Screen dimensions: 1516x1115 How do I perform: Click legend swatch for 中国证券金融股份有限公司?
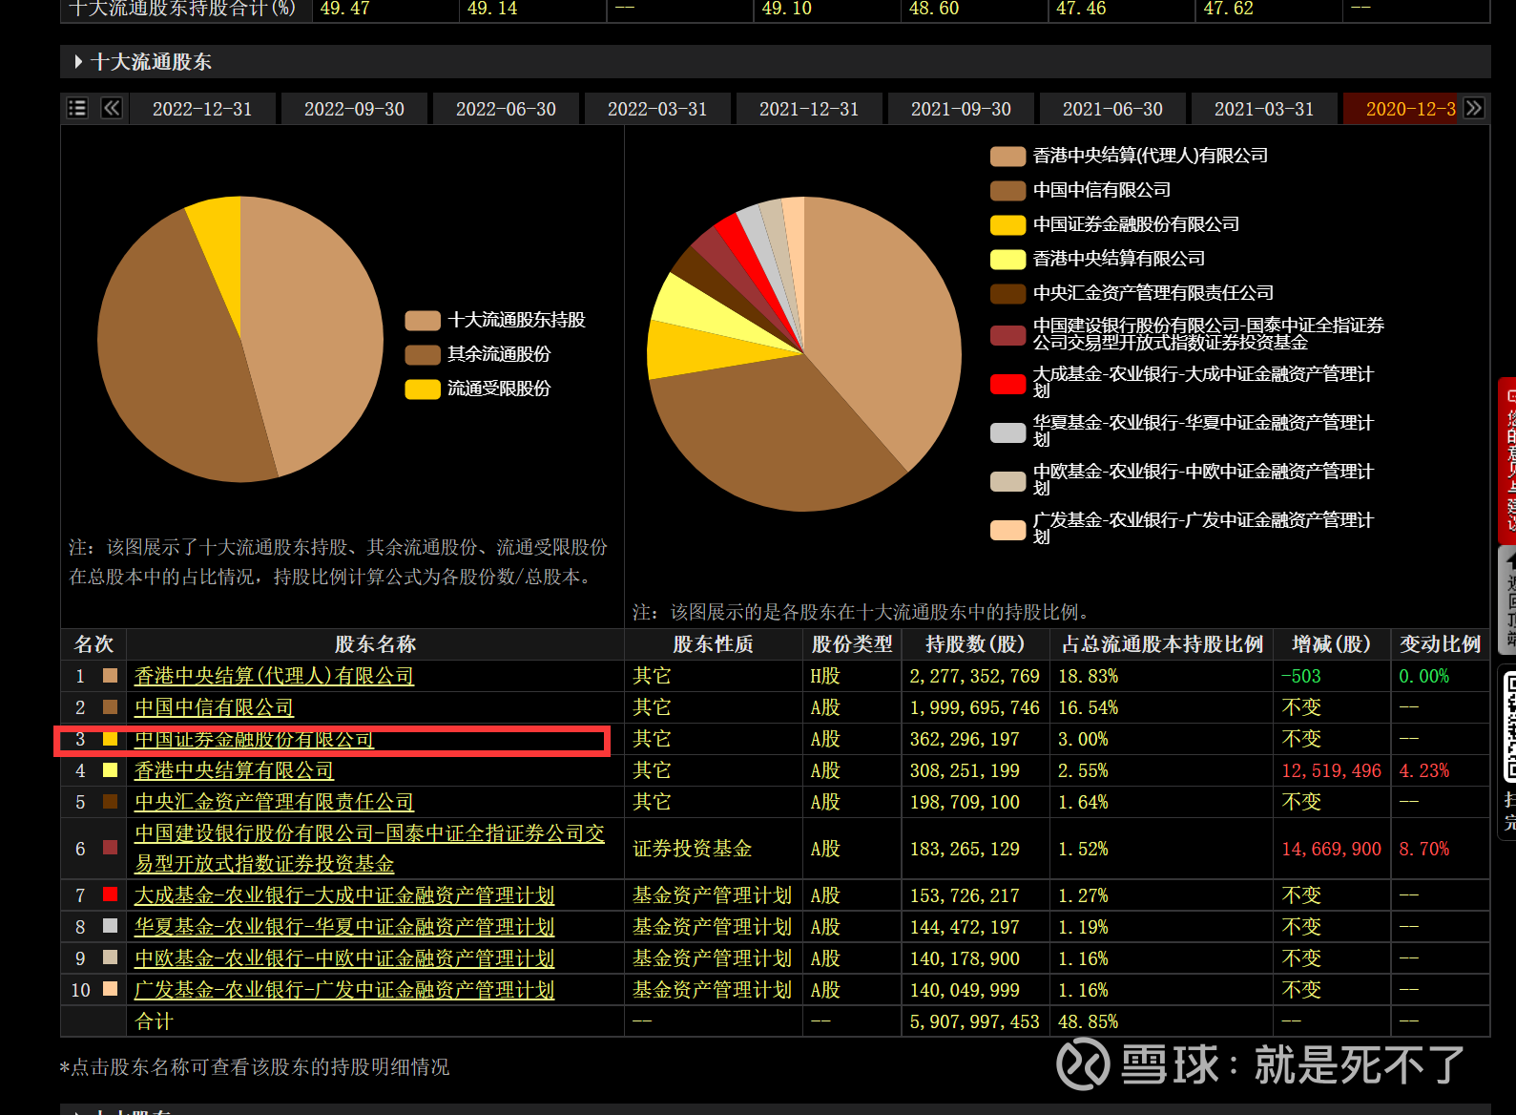click(x=1007, y=224)
